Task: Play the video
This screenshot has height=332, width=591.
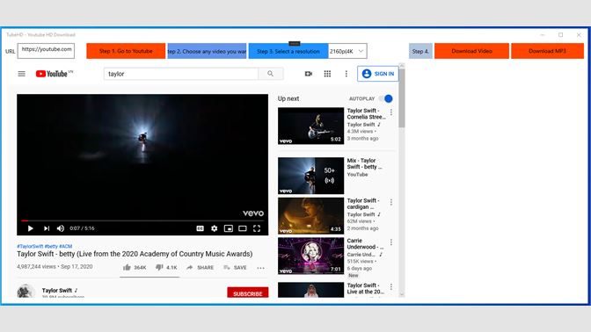Action: click(31, 228)
